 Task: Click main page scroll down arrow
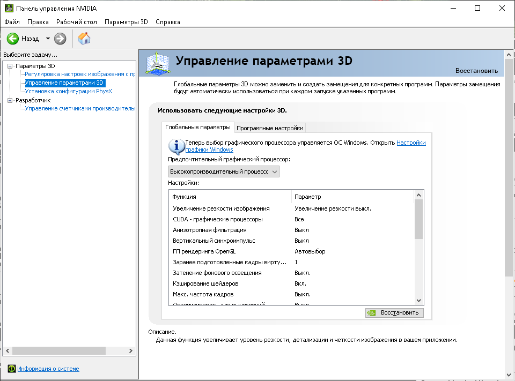pyautogui.click(x=509, y=375)
